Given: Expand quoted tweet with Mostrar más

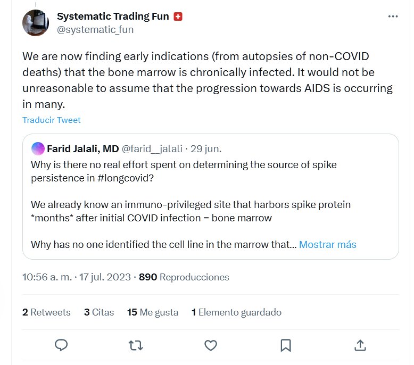Looking at the screenshot, I should click(x=327, y=245).
